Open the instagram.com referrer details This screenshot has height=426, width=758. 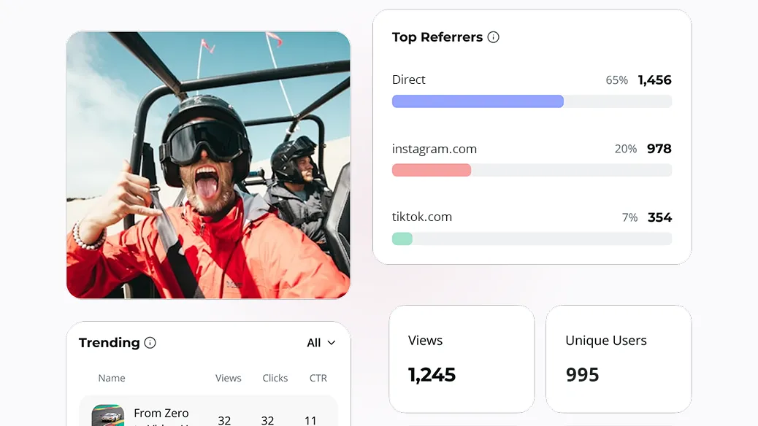434,148
